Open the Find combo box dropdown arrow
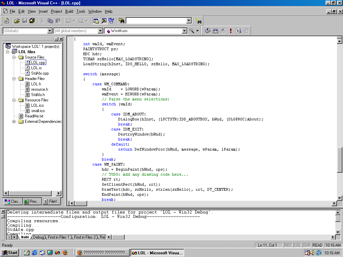Image resolution: width=343 pixels, height=257 pixels. click(x=189, y=20)
